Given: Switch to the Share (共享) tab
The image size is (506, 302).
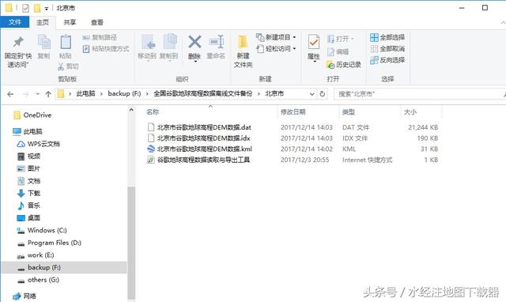Looking at the screenshot, I should 70,22.
